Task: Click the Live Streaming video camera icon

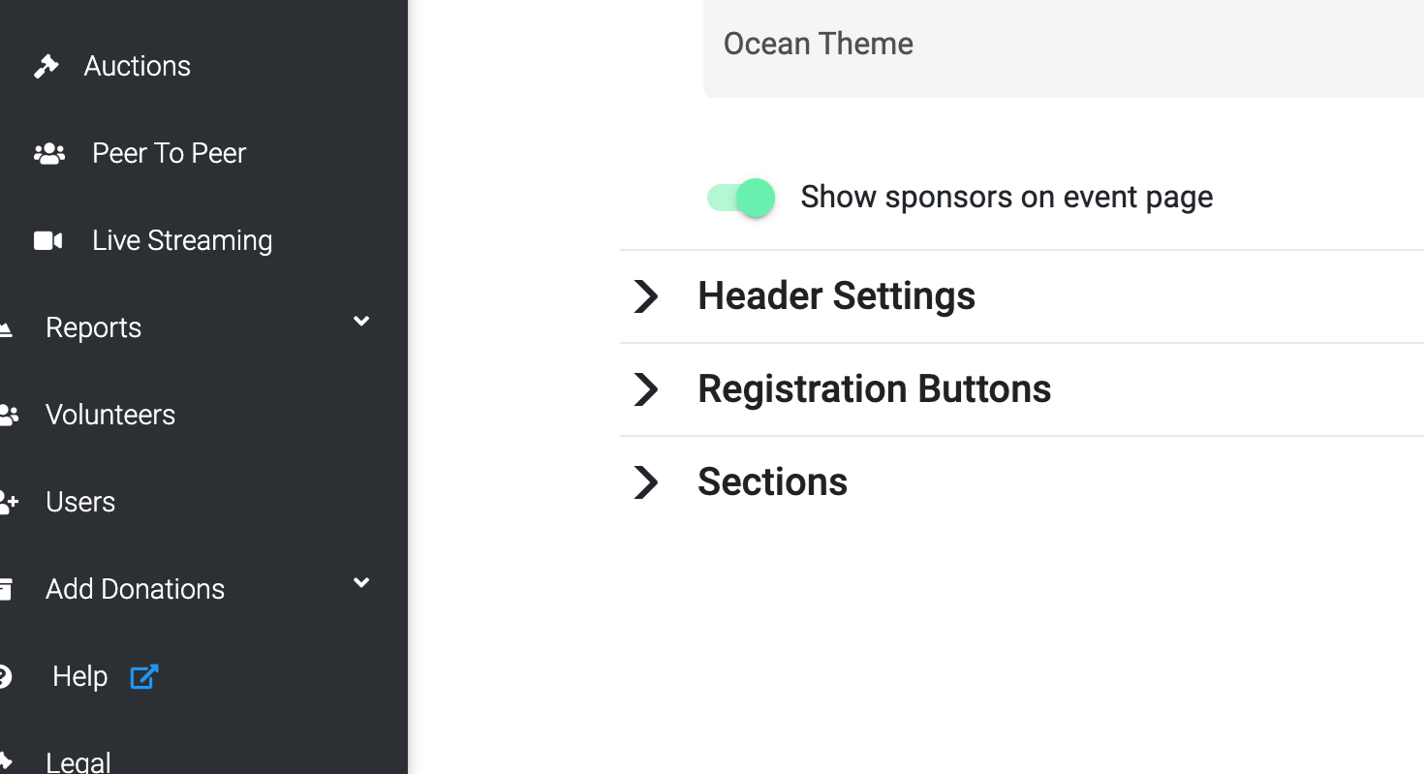Action: 48,240
